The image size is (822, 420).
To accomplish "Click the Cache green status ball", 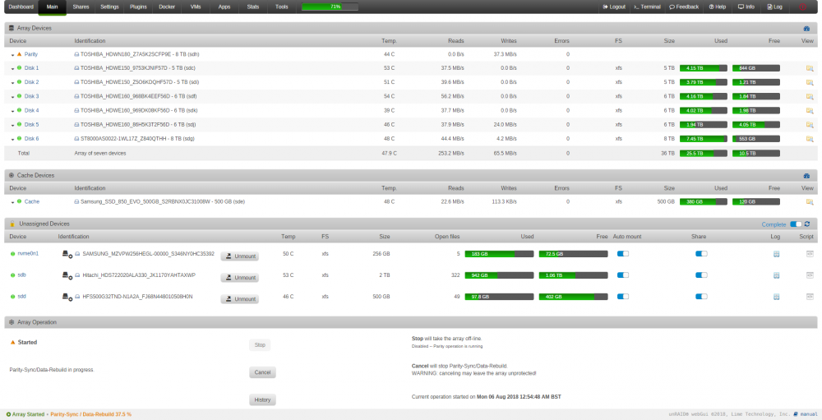I will tap(20, 201).
